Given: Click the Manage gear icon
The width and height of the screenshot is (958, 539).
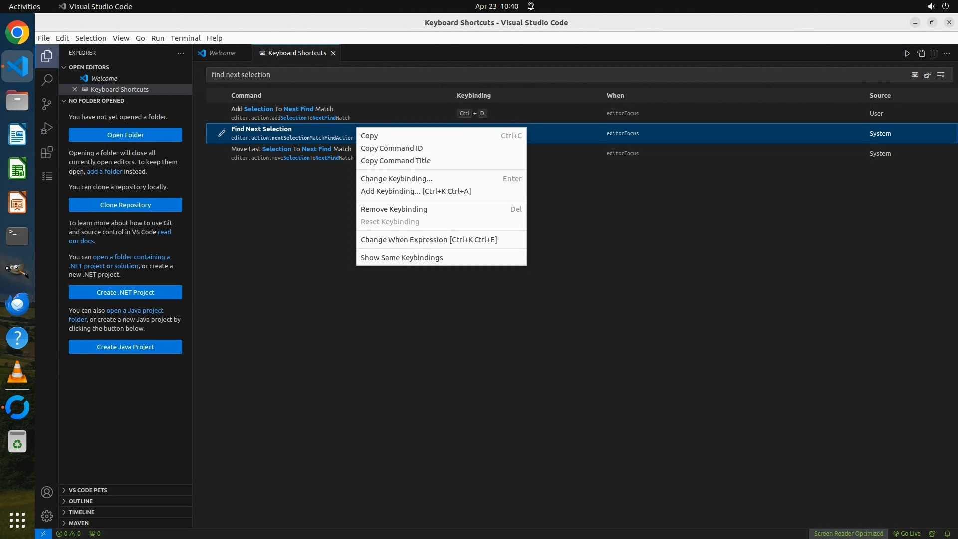Looking at the screenshot, I should tap(47, 516).
